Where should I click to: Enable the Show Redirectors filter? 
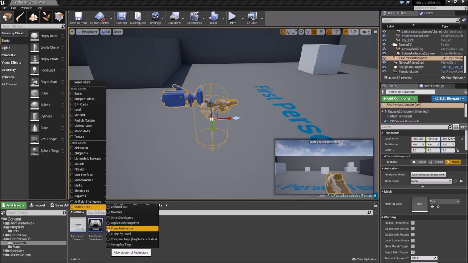[x=132, y=228]
